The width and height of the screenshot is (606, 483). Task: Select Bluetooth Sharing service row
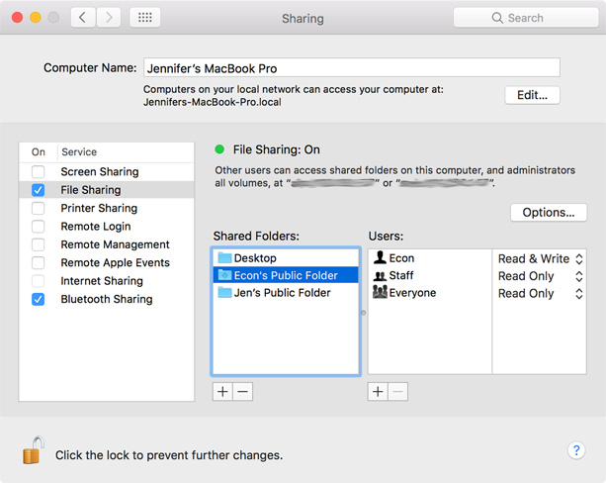pos(107,299)
